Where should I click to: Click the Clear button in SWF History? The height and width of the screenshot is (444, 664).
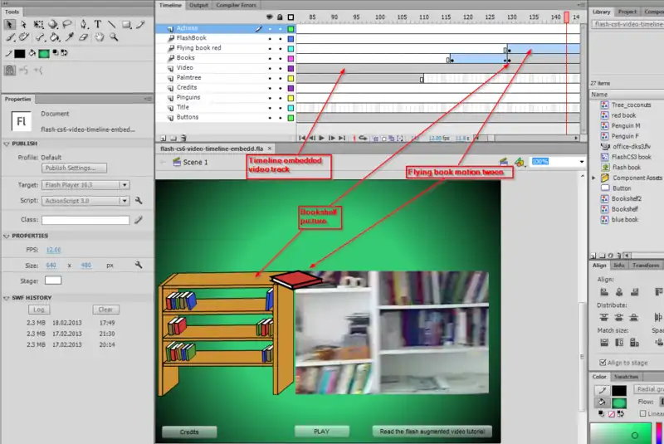[x=105, y=309]
